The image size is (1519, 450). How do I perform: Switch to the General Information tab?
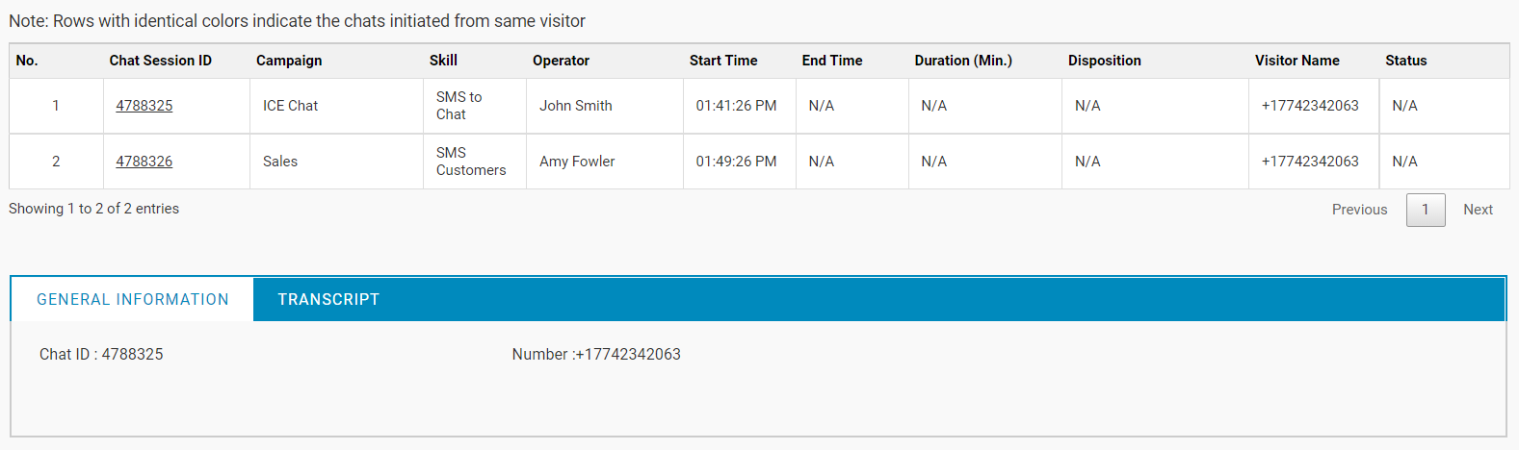click(133, 300)
